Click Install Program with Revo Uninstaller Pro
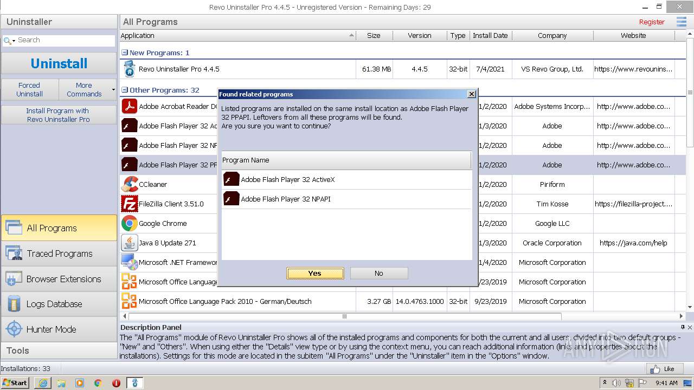The height and width of the screenshot is (390, 694). click(x=59, y=115)
